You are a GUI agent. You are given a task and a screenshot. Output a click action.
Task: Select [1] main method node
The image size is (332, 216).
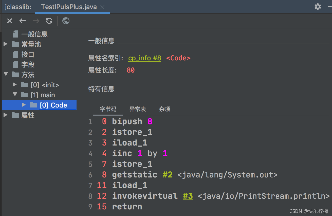43,95
